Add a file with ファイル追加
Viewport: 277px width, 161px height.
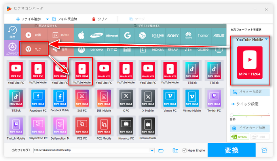click(x=28, y=19)
